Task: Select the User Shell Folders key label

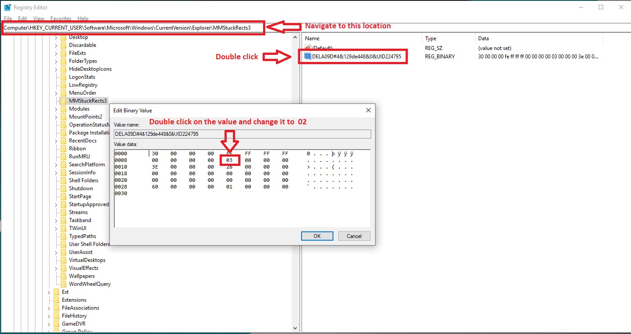Action: pos(89,244)
